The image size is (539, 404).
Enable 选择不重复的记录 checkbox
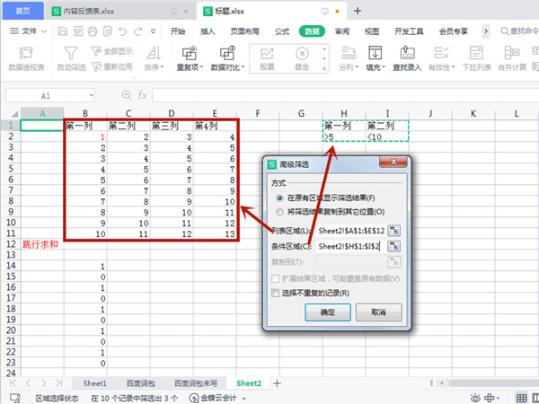point(276,293)
